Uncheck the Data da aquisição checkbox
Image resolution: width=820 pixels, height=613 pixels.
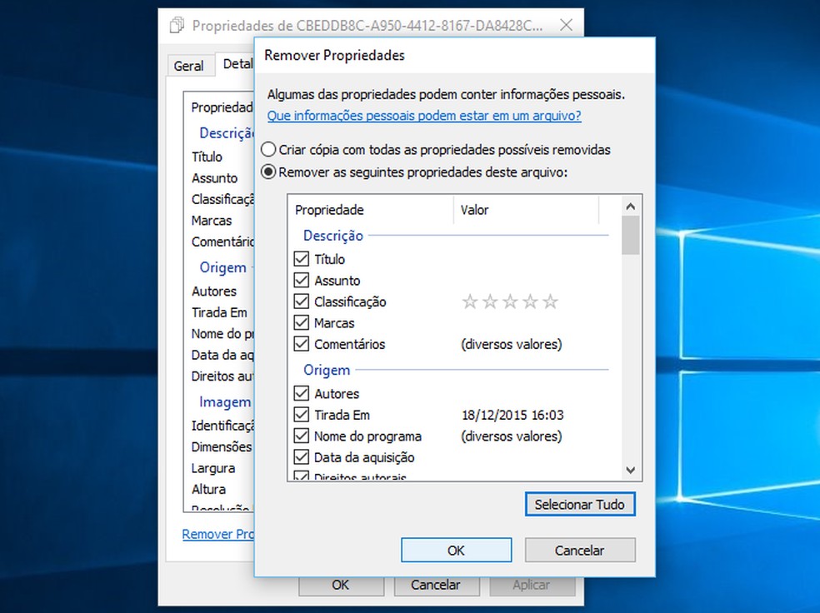point(301,457)
